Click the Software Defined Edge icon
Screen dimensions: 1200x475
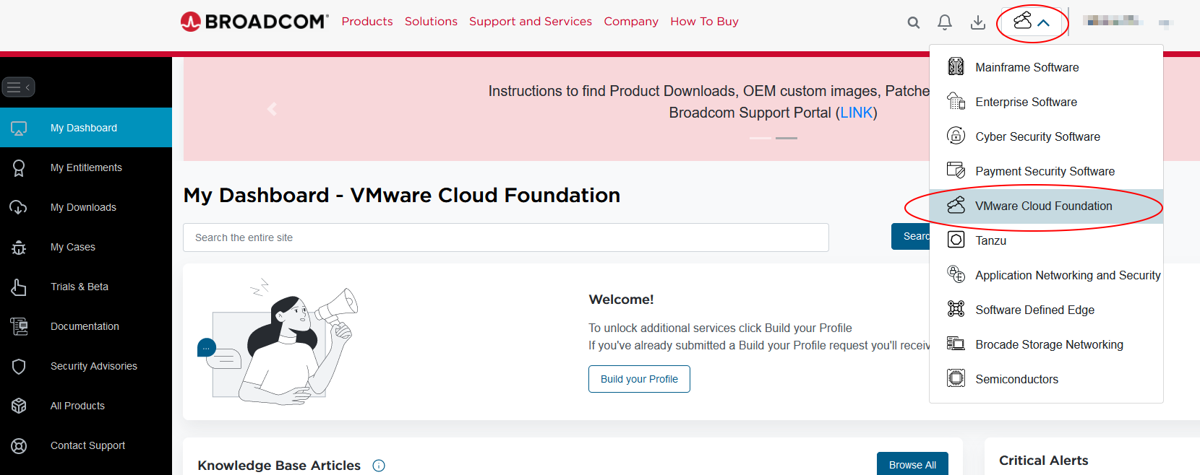point(956,309)
